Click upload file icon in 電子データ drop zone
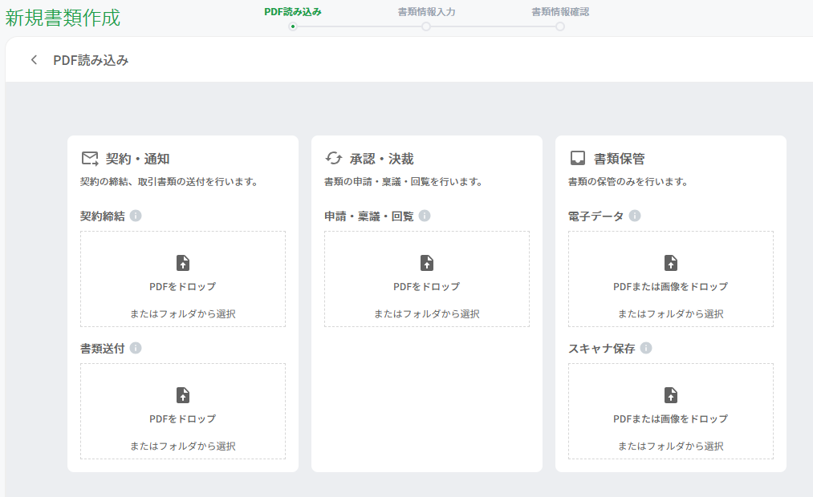Image resolution: width=813 pixels, height=497 pixels. [x=671, y=263]
